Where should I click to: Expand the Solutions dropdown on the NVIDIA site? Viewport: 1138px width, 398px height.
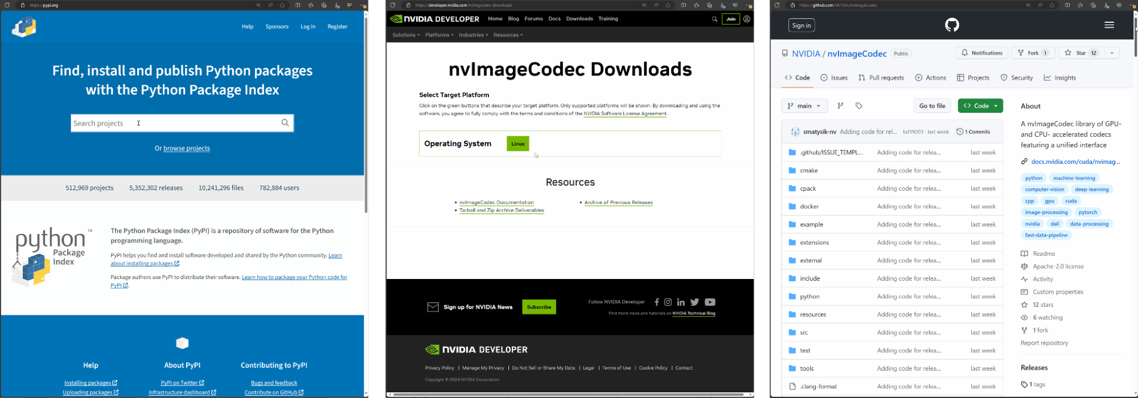[406, 35]
